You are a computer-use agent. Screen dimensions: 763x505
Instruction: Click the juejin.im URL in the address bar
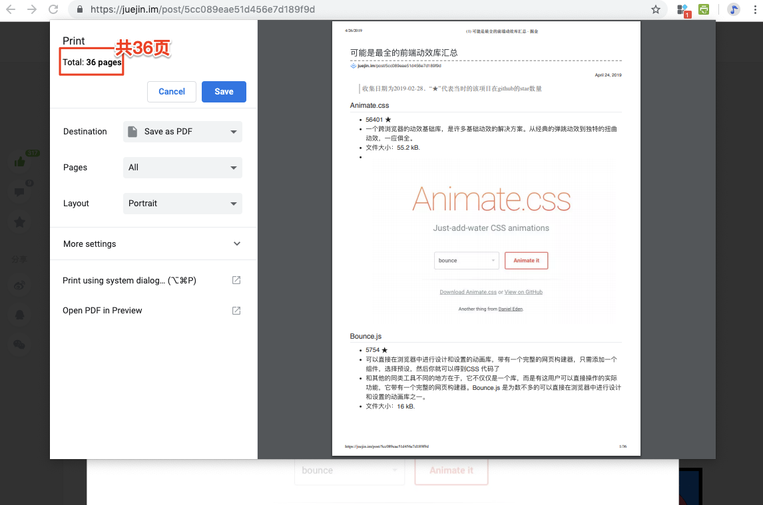(x=160, y=9)
